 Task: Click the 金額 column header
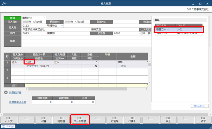(132, 56)
